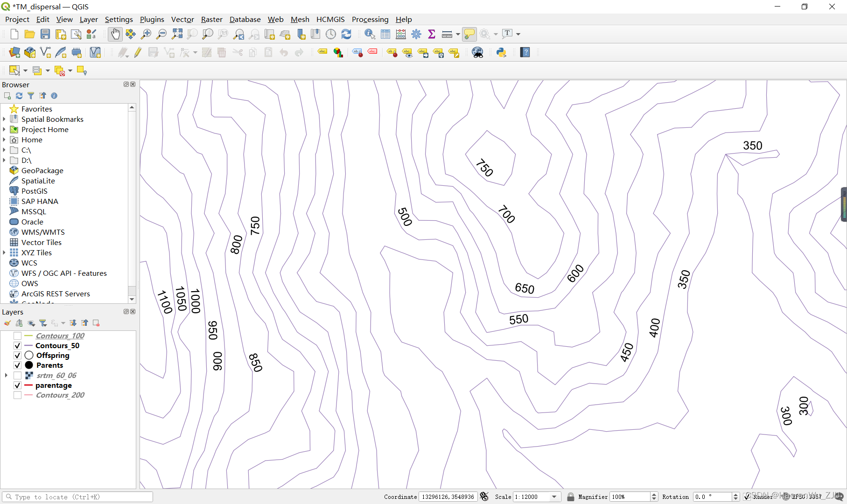847x504 pixels.
Task: Click the New Shapefile Layer icon
Action: click(45, 52)
